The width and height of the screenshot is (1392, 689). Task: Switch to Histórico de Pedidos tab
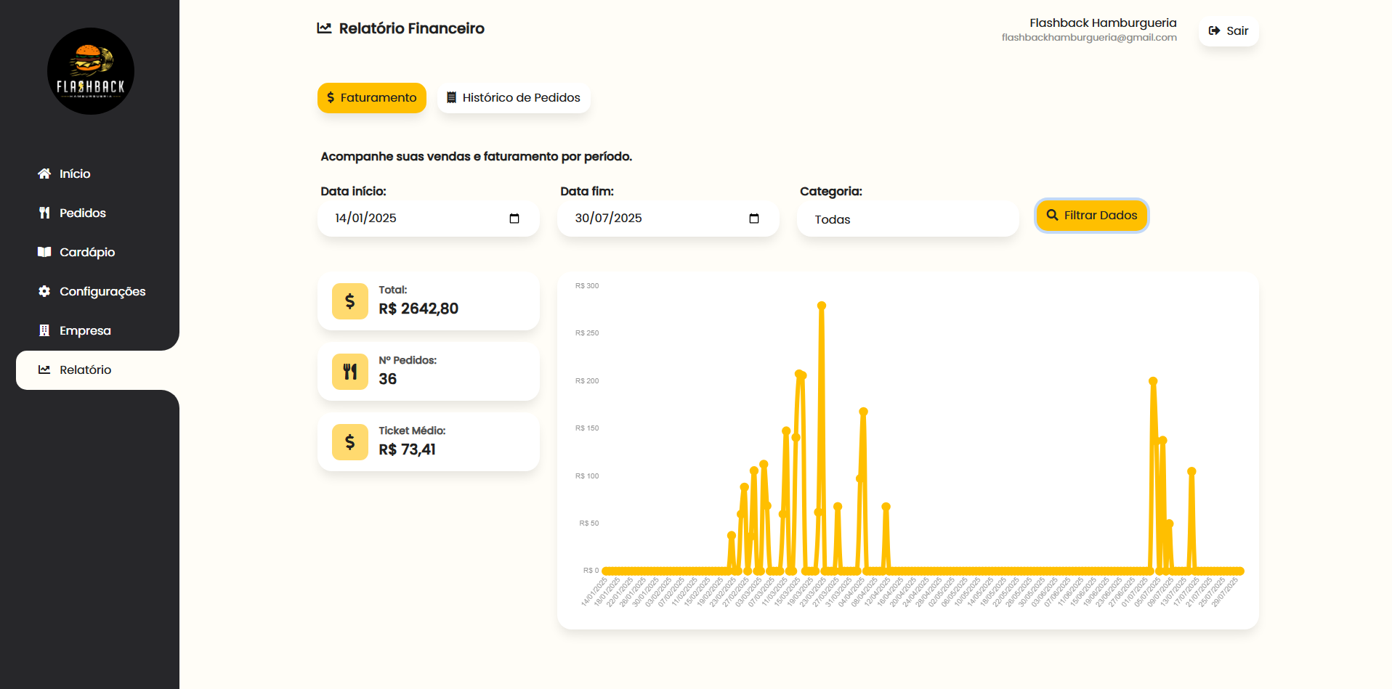pyautogui.click(x=513, y=98)
